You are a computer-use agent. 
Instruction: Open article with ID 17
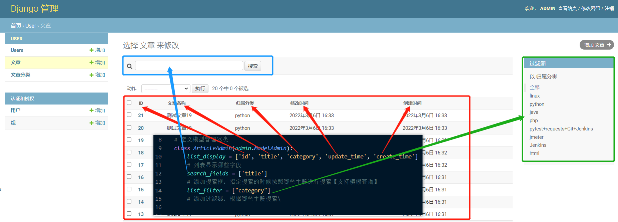[x=141, y=165]
